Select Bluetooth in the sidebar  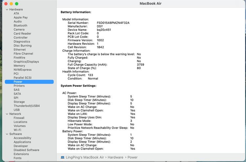coord(20,26)
